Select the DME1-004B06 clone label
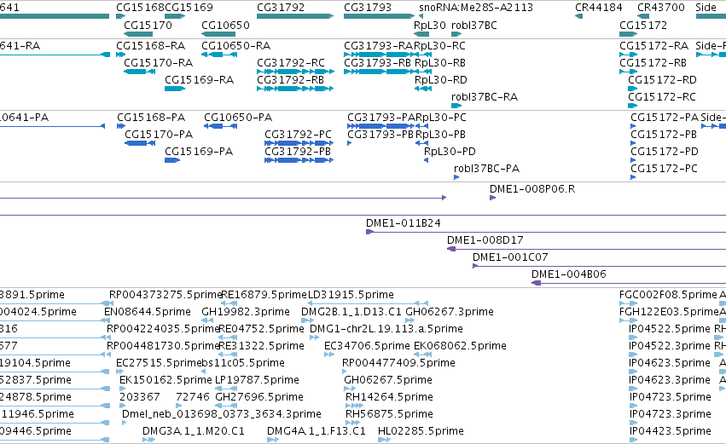The width and height of the screenshot is (726, 444). (569, 274)
